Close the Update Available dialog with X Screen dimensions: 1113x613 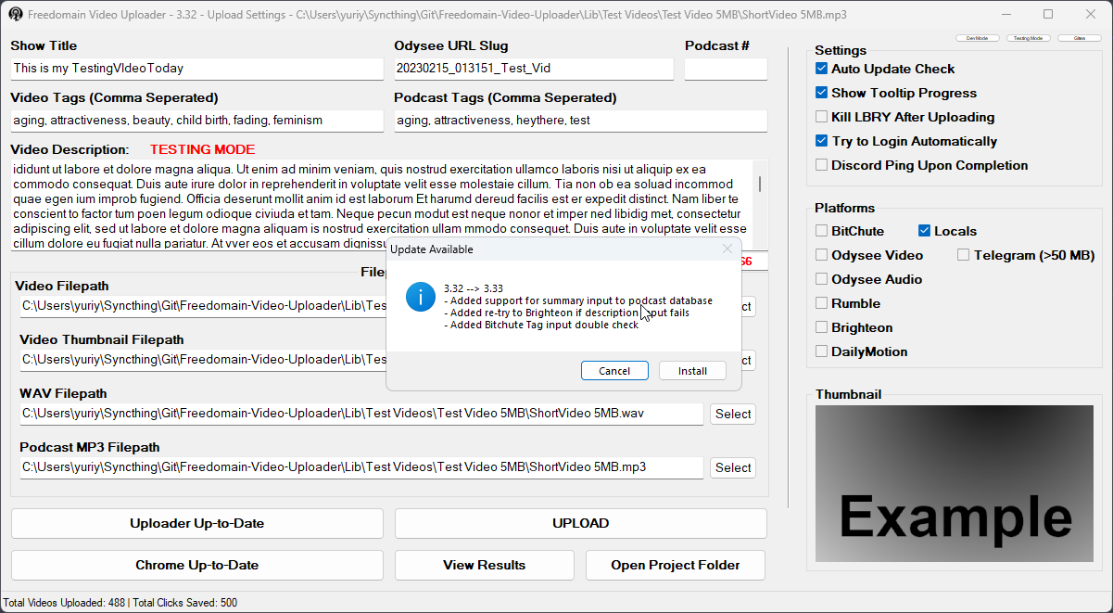[x=727, y=249]
